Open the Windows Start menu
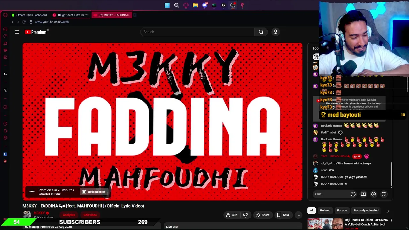The image size is (409, 230). coord(167,5)
